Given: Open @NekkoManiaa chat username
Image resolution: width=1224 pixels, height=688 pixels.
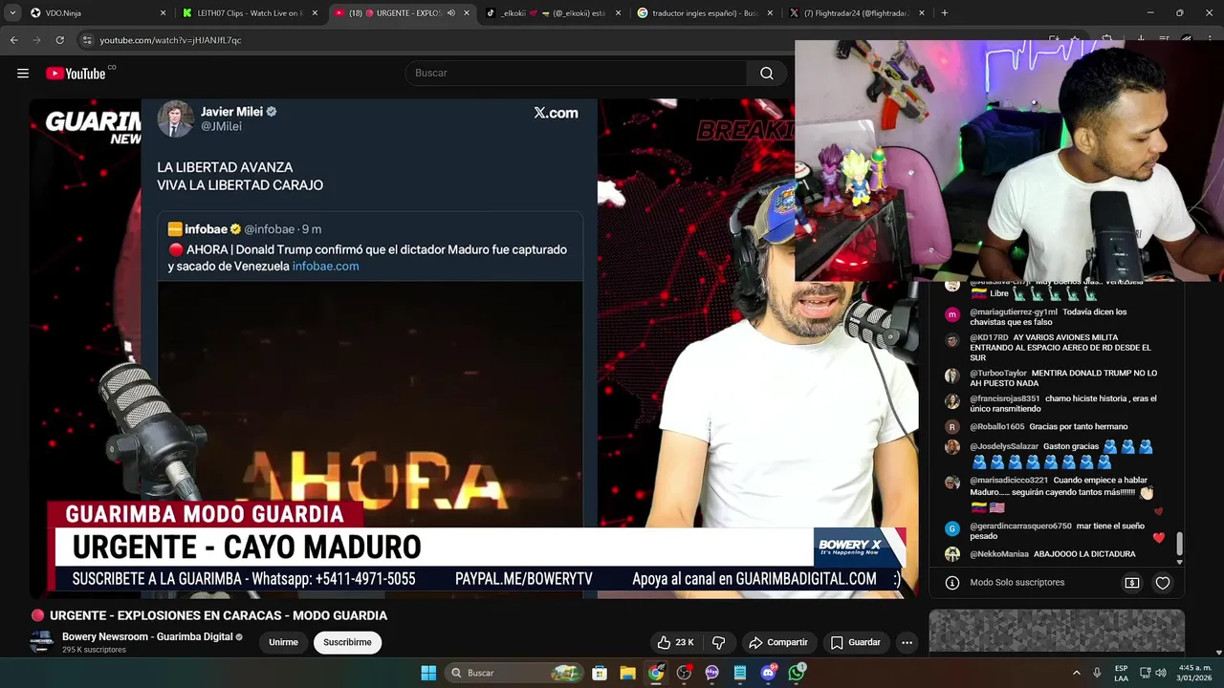Looking at the screenshot, I should point(999,554).
